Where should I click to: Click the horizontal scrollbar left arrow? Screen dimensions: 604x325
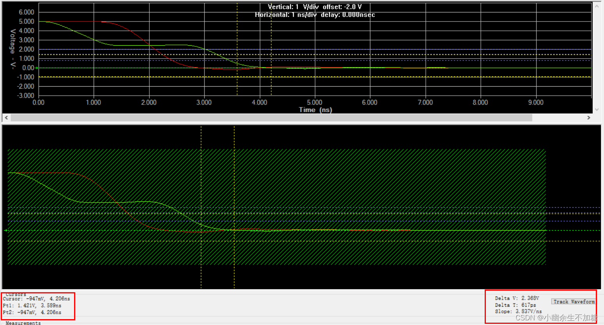[x=6, y=117]
